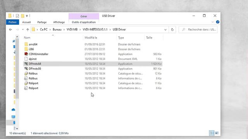Open the OneDrive cloud item in sidebar
Screen dimensions: 248x139
(13, 110)
